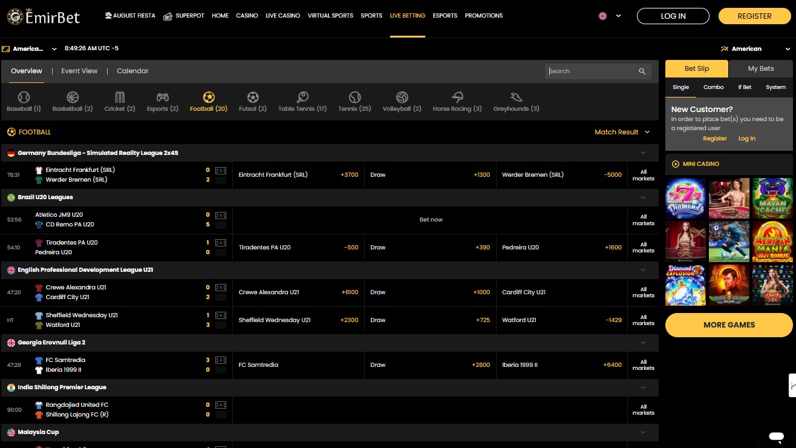Click the Log In link in bet slip
796x448 pixels.
746,139
